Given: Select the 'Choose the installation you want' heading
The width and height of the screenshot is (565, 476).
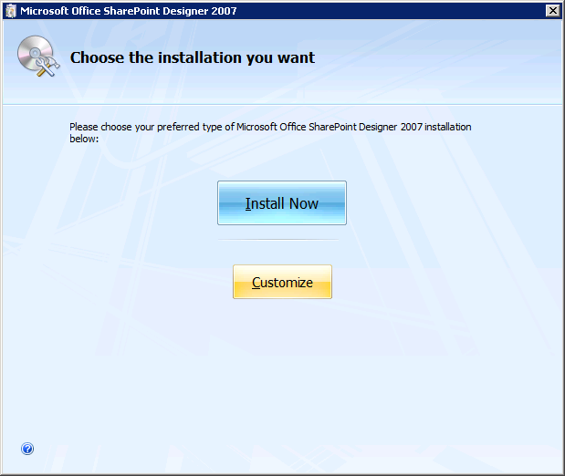Looking at the screenshot, I should click(x=193, y=57).
